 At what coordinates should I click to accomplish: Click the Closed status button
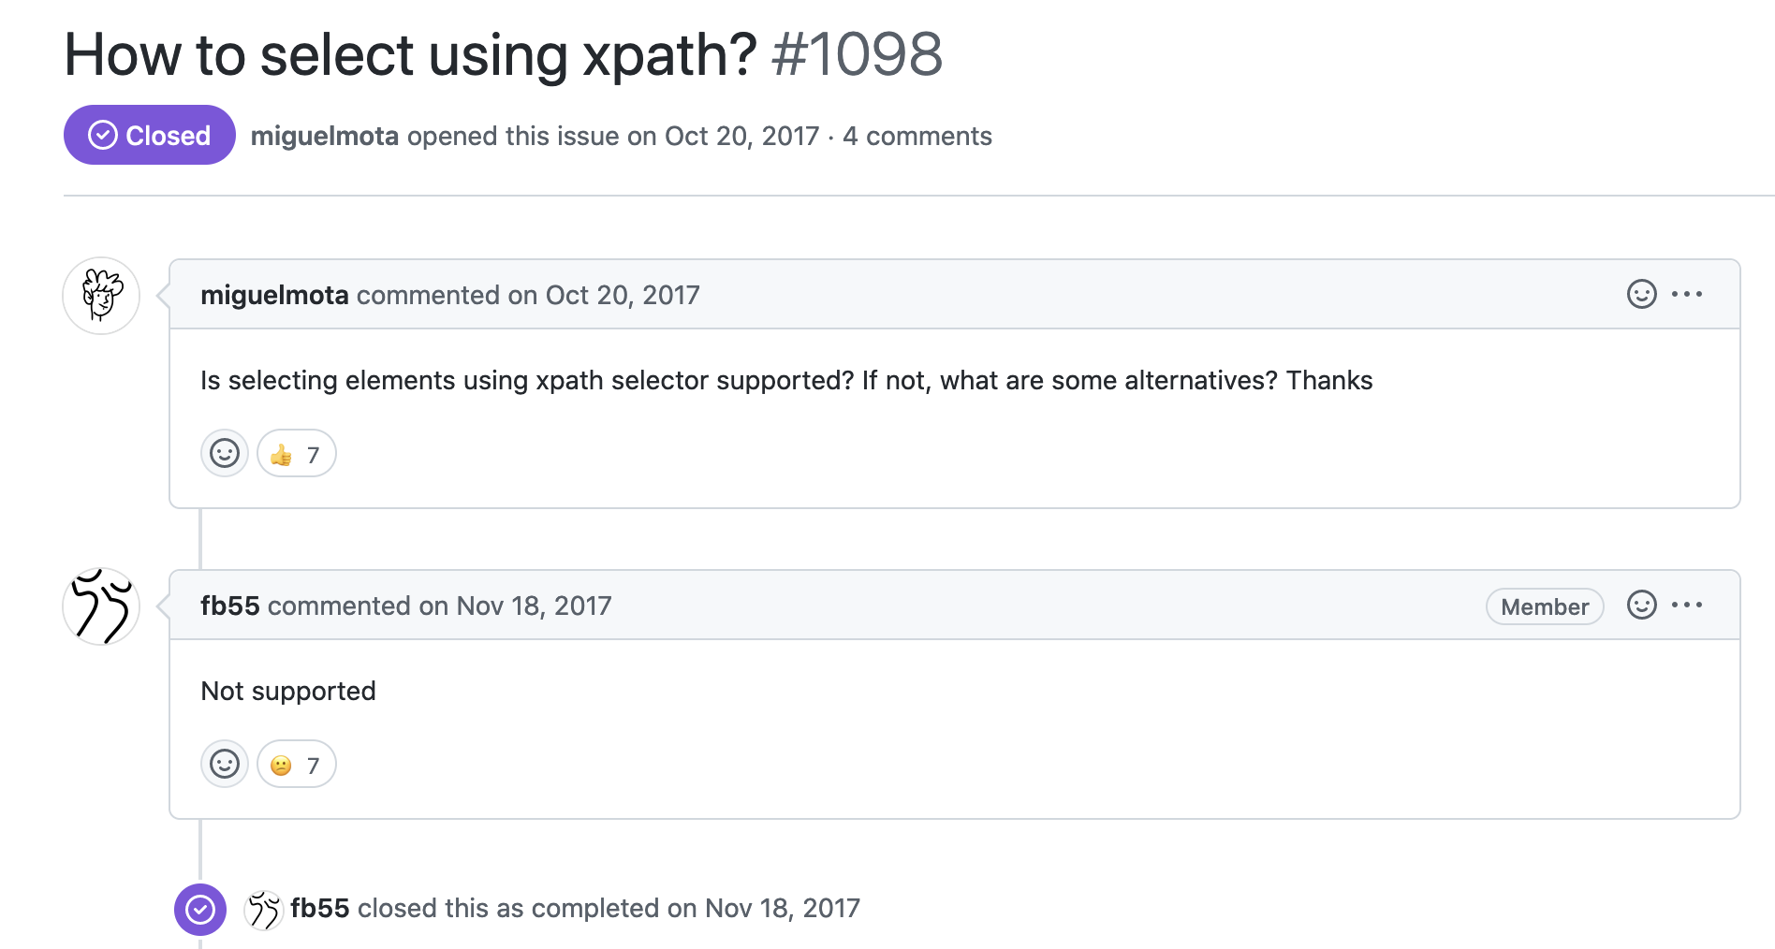[x=149, y=135]
